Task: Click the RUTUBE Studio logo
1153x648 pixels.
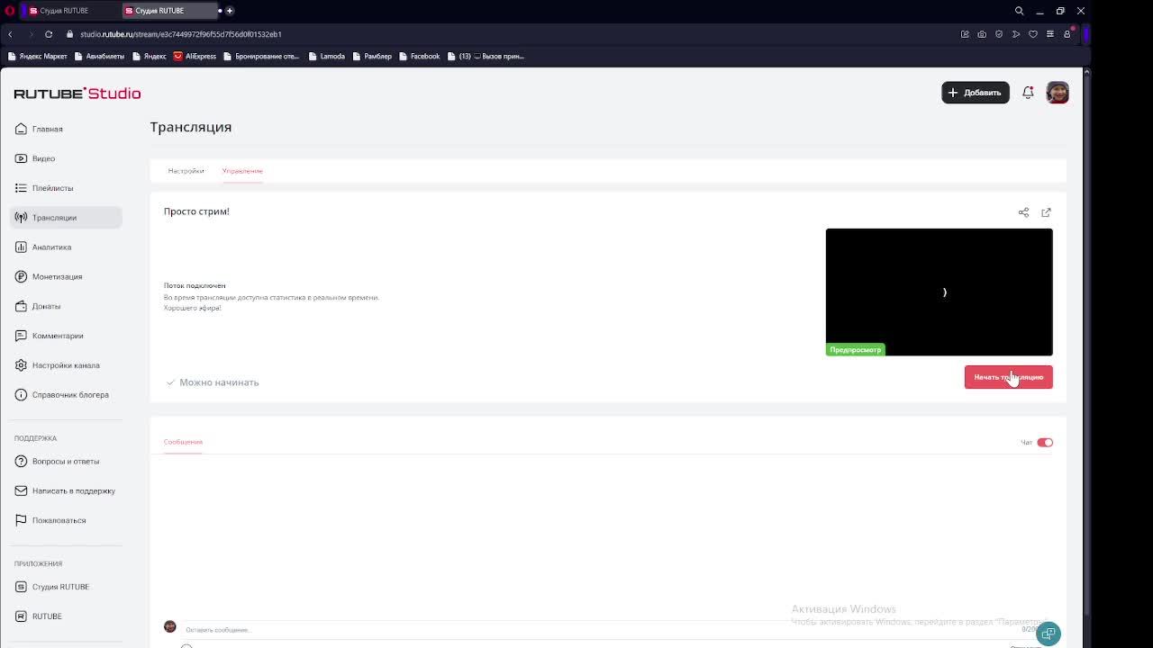Action: 77,94
